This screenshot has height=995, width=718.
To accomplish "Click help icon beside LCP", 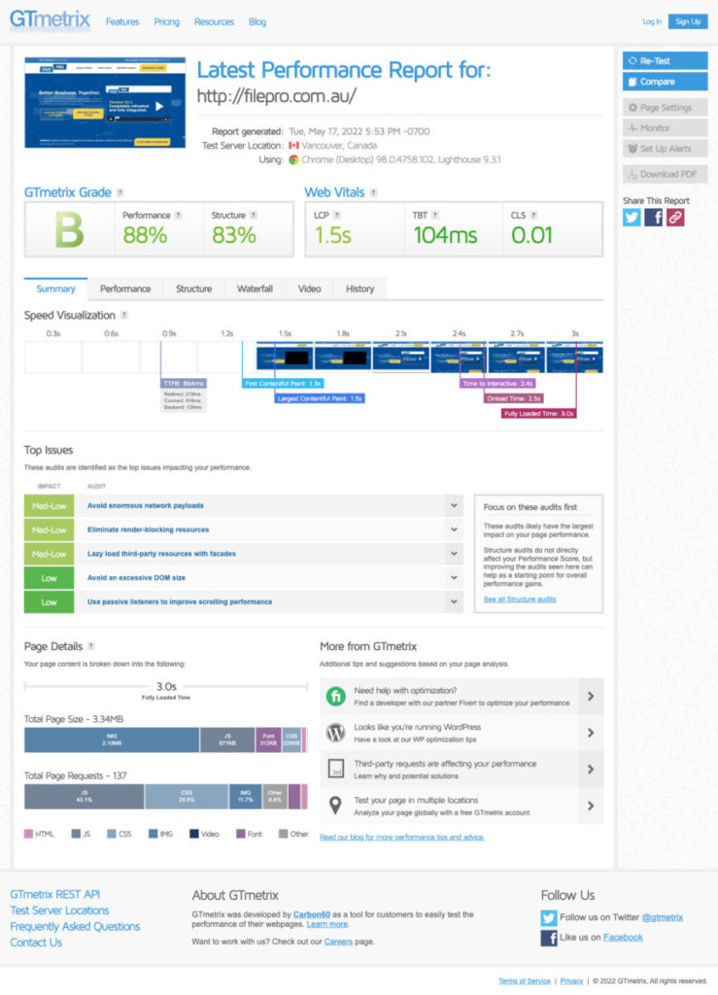I will 337,215.
